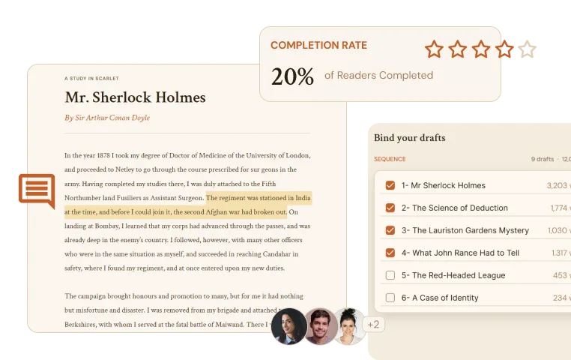Select draft title 6- A Case of Identity
Screen dimensions: 571x360
[x=440, y=298]
